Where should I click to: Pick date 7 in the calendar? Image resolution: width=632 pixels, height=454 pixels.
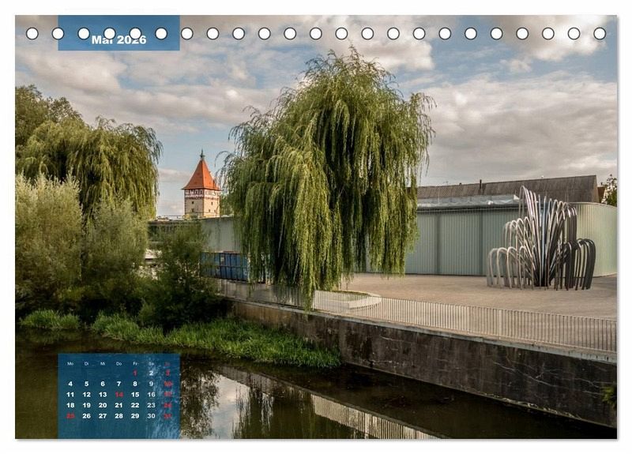pos(118,384)
